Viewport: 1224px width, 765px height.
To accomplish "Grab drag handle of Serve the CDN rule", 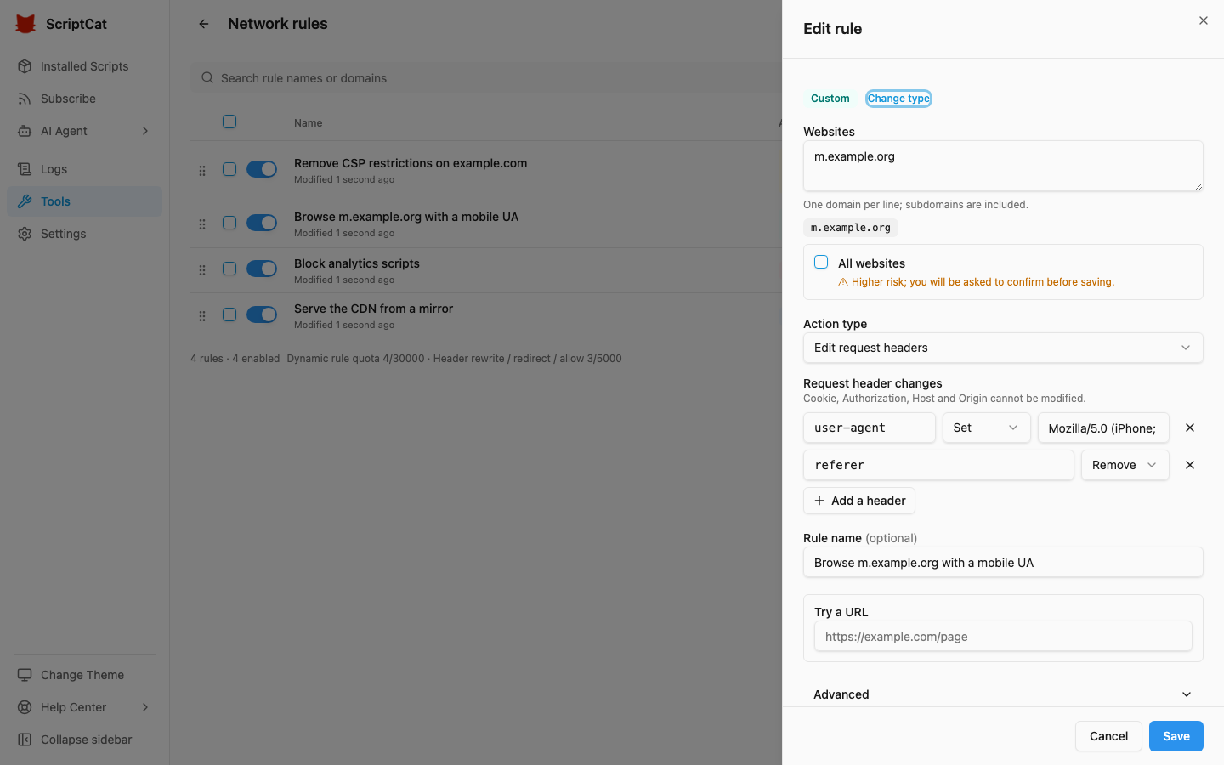I will 202,316.
